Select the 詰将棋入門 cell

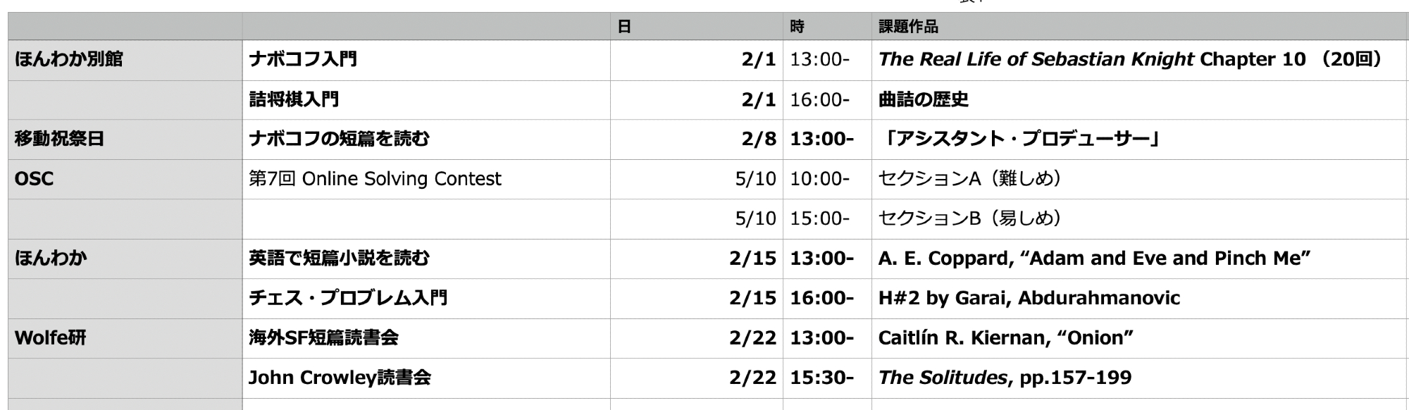pyautogui.click(x=426, y=99)
